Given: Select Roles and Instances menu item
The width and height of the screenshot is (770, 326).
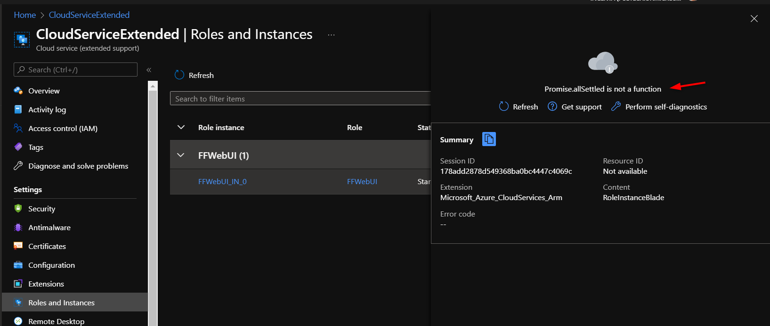Looking at the screenshot, I should point(75,303).
